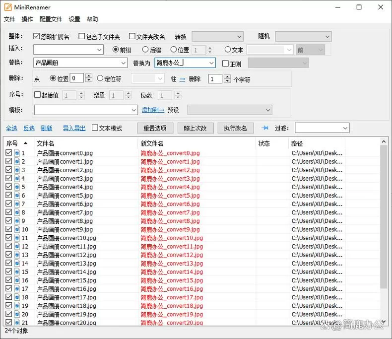
Task: Select the 位置 radio in 插入 row
Action: click(x=174, y=50)
